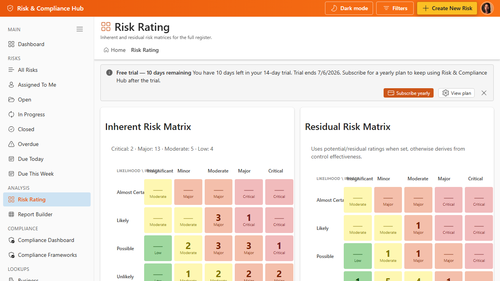Image resolution: width=500 pixels, height=281 pixels.
Task: Click the In Progress sync icon
Action: point(11,114)
